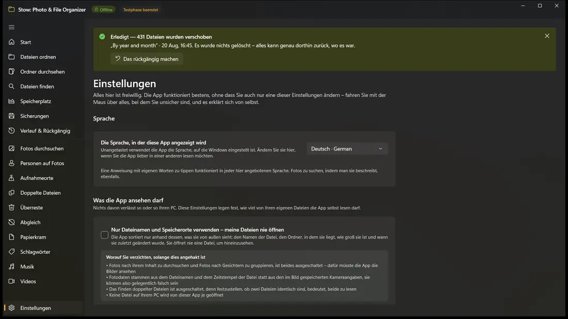Image resolution: width=568 pixels, height=319 pixels.
Task: Click the Fotos durchsuchen image icon
Action: 11,148
